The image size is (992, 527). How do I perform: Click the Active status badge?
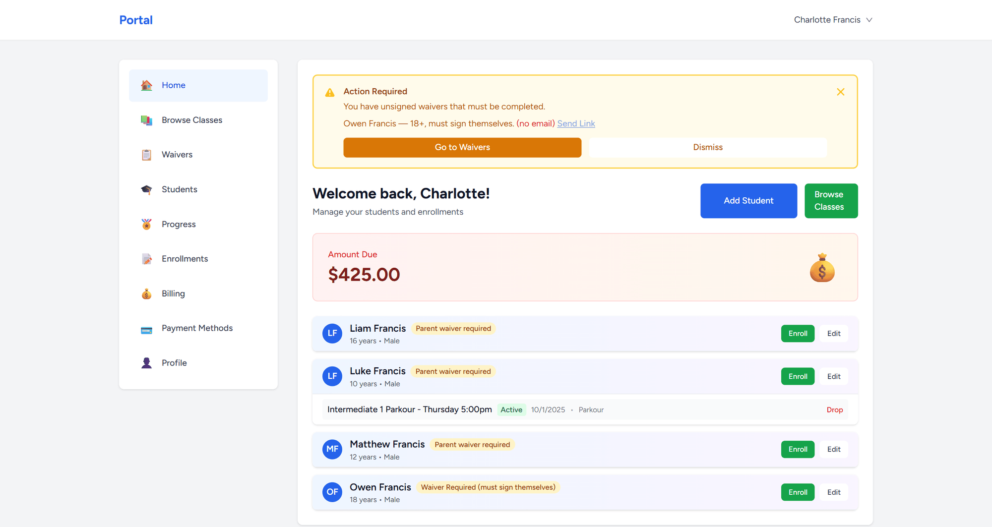pos(511,410)
